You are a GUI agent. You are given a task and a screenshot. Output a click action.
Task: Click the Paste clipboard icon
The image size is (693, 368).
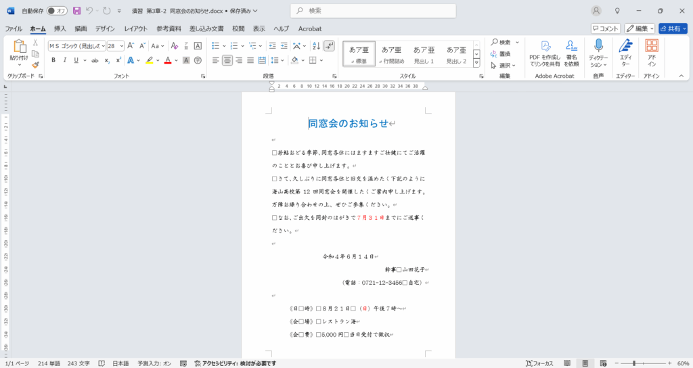pyautogui.click(x=20, y=46)
